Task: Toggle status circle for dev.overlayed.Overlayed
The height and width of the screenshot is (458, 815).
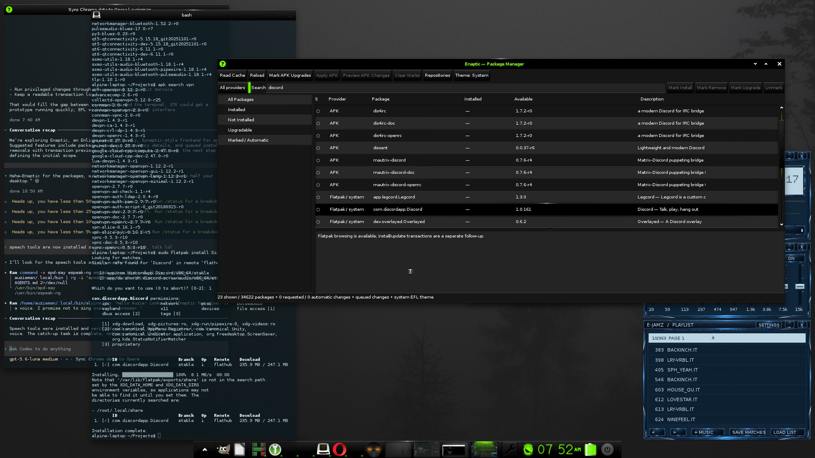Action: tap(318, 222)
